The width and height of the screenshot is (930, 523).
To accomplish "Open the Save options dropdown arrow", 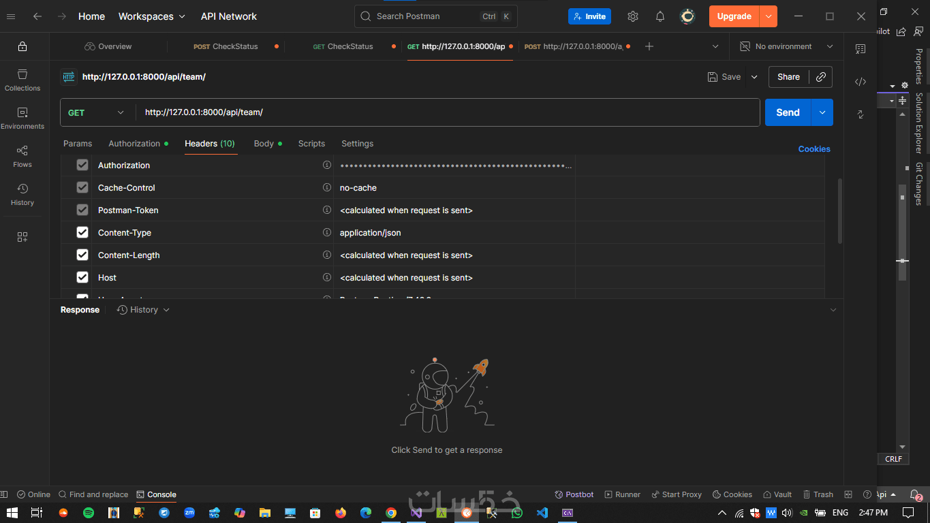I will [x=754, y=77].
